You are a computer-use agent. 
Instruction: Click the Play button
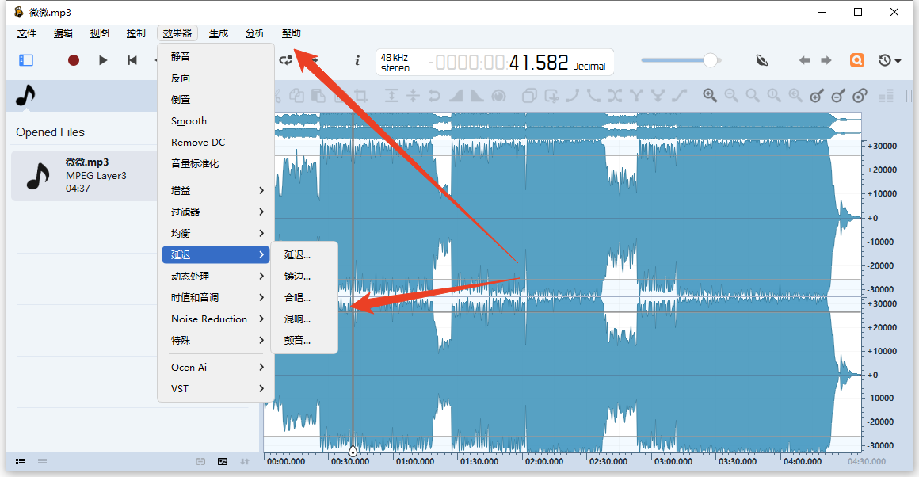(x=103, y=60)
